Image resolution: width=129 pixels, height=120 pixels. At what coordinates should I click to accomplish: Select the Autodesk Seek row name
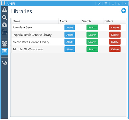[22, 27]
